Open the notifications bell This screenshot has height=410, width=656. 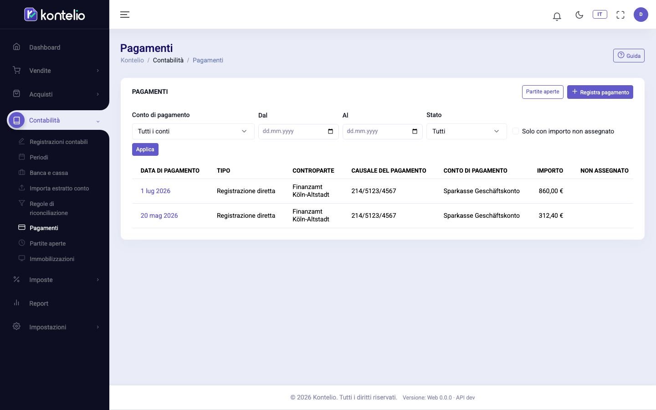tap(557, 16)
